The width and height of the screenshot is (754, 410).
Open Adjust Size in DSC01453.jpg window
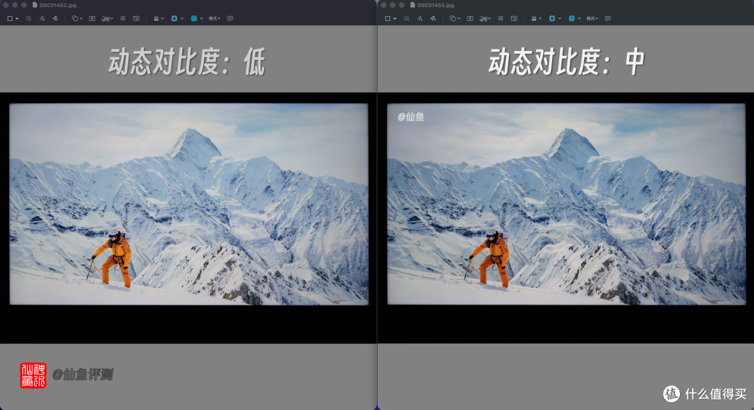(x=515, y=18)
